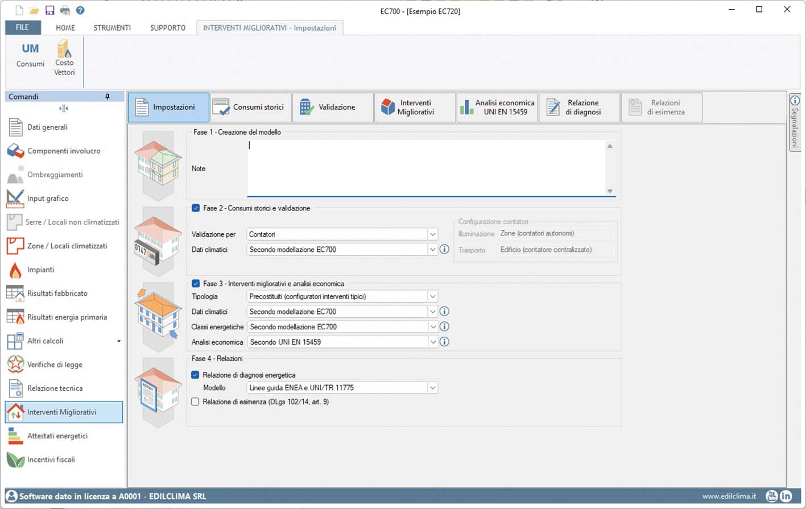This screenshot has width=806, height=509.
Task: Open Input grafico in the sidebar
Action: [x=64, y=198]
